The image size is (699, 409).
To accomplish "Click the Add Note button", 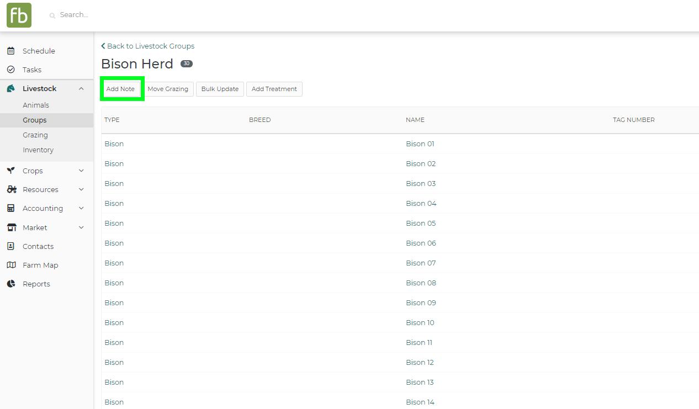I will pyautogui.click(x=120, y=89).
